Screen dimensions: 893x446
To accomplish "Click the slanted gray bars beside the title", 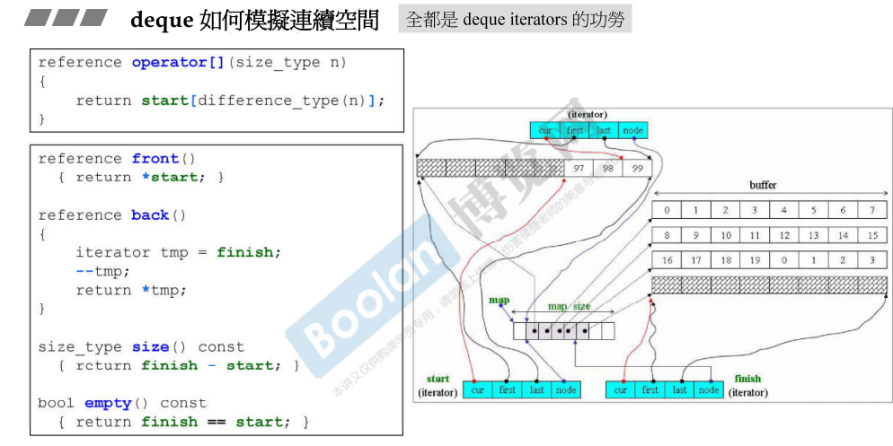I will (x=66, y=18).
